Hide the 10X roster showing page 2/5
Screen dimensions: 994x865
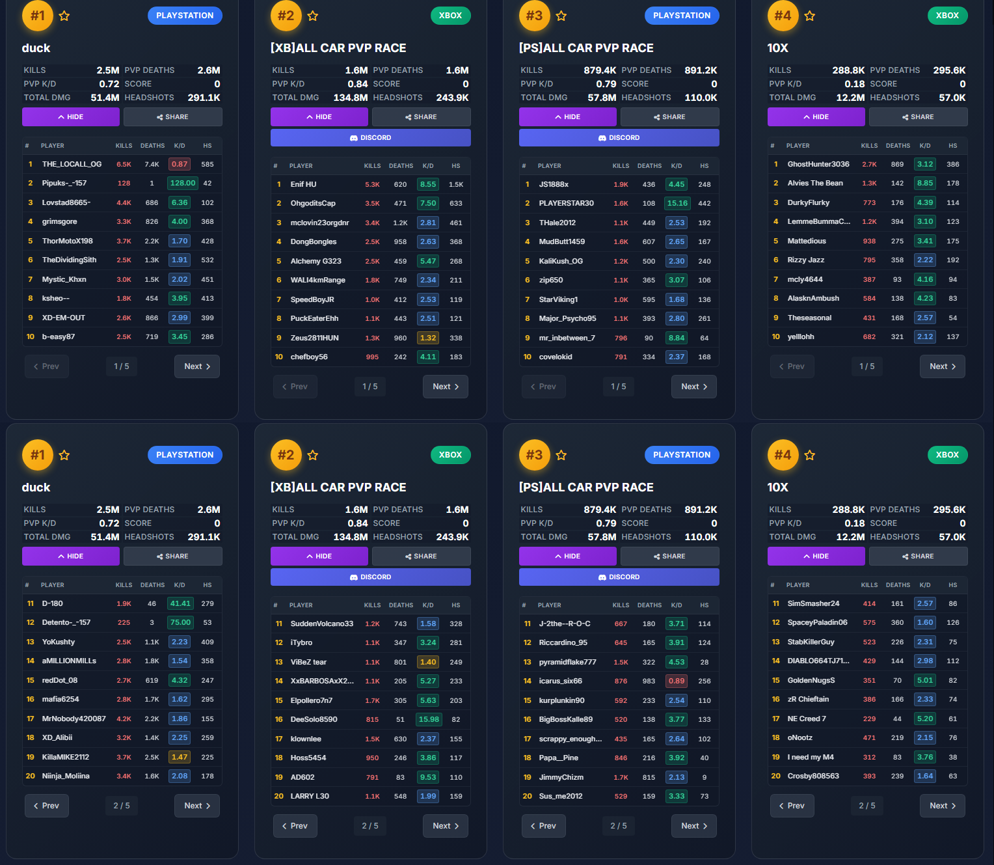click(x=816, y=556)
